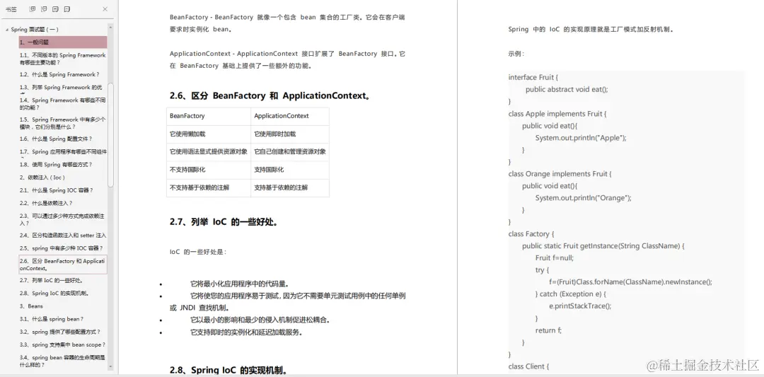
Task: Open bookmark 2.6 区分 BeanFactory 和 ApplicationContext
Action: click(63, 265)
